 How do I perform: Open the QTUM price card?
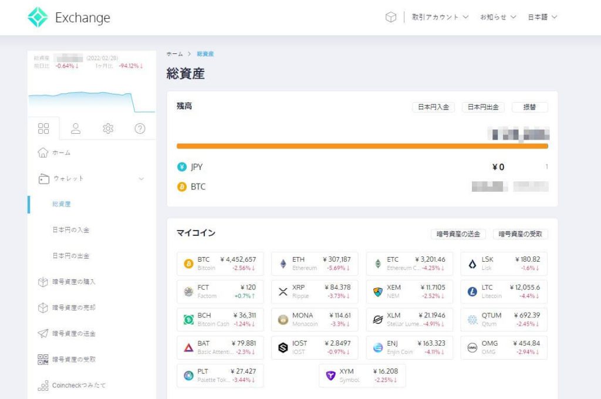[x=504, y=320]
